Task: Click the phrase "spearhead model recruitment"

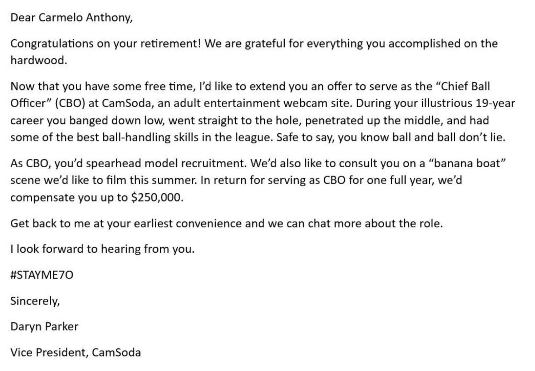Action: point(166,163)
